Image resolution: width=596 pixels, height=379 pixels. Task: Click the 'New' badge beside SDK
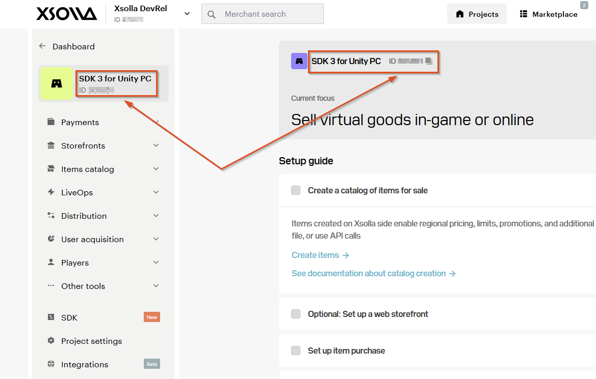[151, 317]
